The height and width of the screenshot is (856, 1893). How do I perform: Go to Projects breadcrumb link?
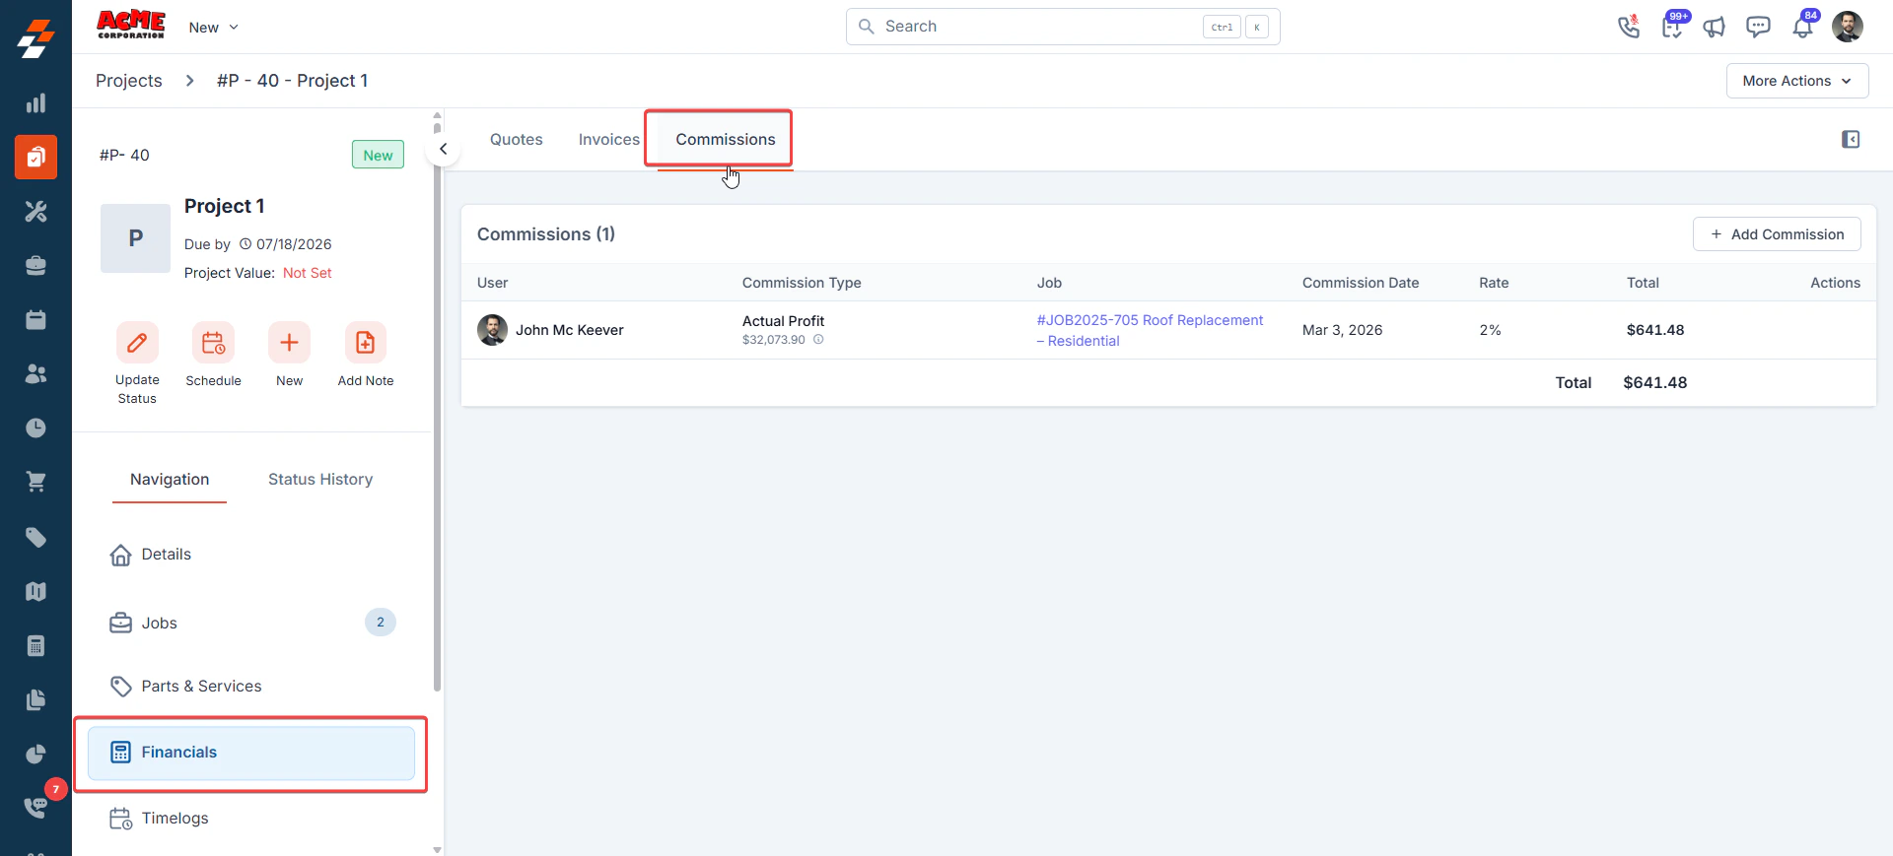click(x=129, y=81)
